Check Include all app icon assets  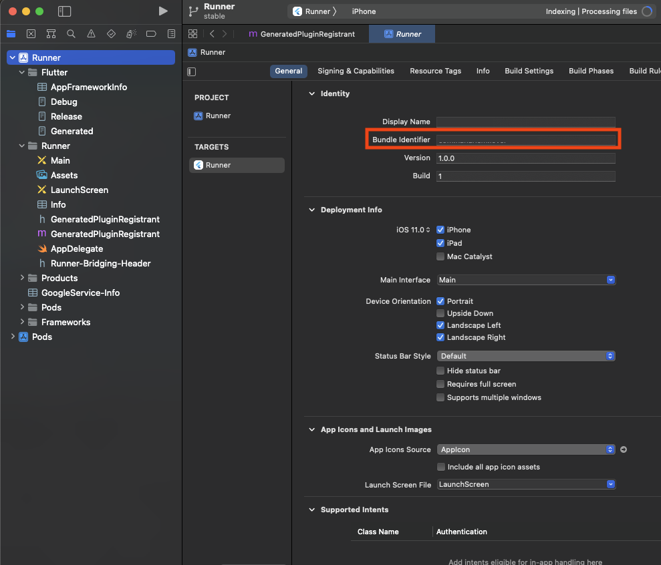point(441,467)
